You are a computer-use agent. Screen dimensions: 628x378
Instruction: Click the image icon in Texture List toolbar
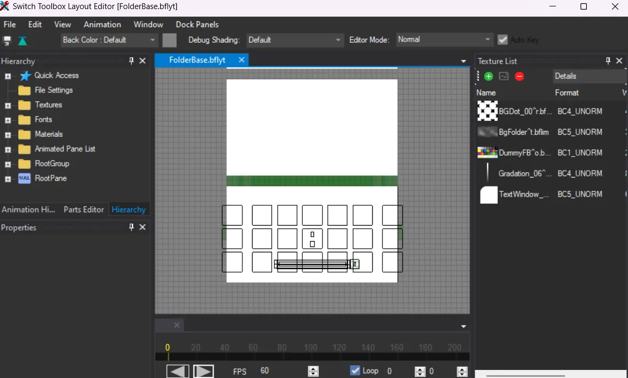[x=504, y=76]
